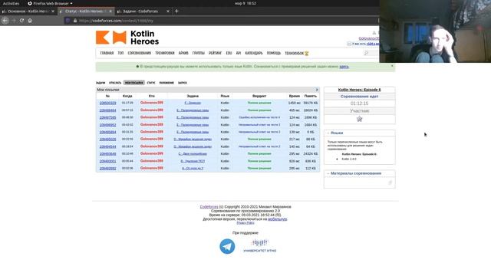Image resolution: width=491 pixels, height=276 pixels.
Task: Open ТРЕНИРОВКИ in the site navigation
Action: pos(165,53)
